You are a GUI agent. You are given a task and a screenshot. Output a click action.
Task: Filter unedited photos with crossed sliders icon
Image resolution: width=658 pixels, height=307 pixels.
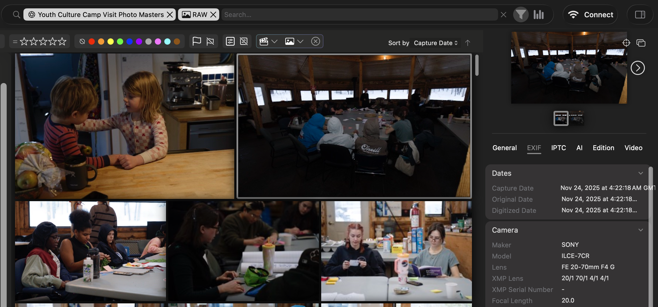coord(244,42)
